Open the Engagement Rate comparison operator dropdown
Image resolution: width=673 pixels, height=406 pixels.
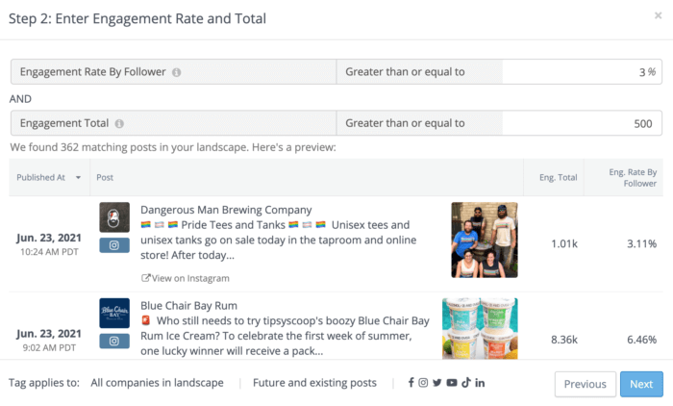click(418, 72)
